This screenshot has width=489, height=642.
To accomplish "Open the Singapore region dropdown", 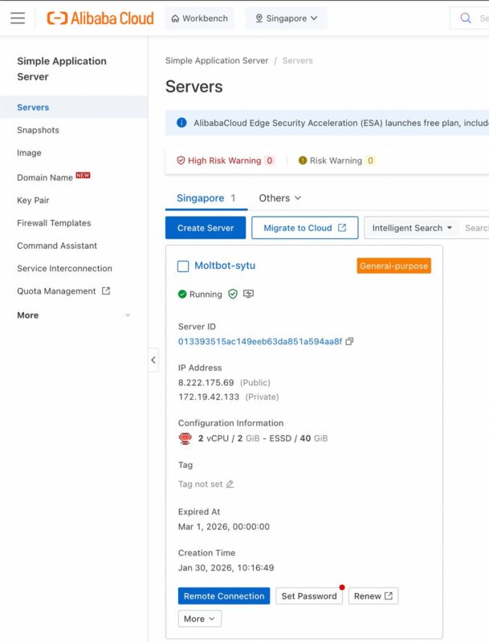I will coord(287,18).
